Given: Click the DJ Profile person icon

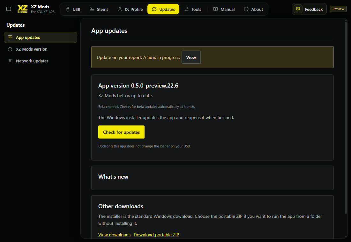Looking at the screenshot, I should (120, 9).
